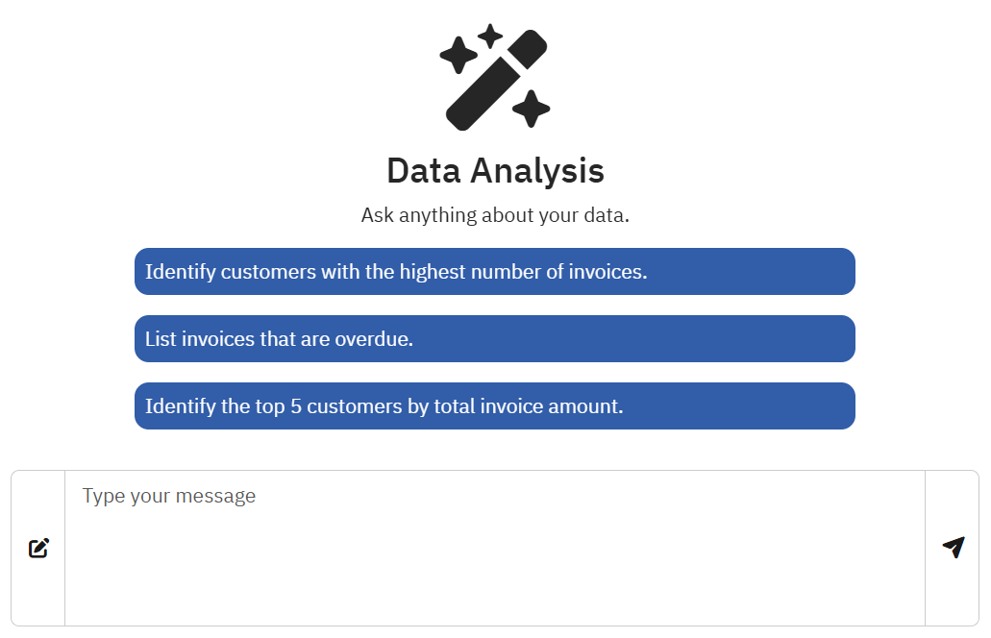Click the 'Data Analysis' heading
This screenshot has width=991, height=638.
click(x=494, y=170)
